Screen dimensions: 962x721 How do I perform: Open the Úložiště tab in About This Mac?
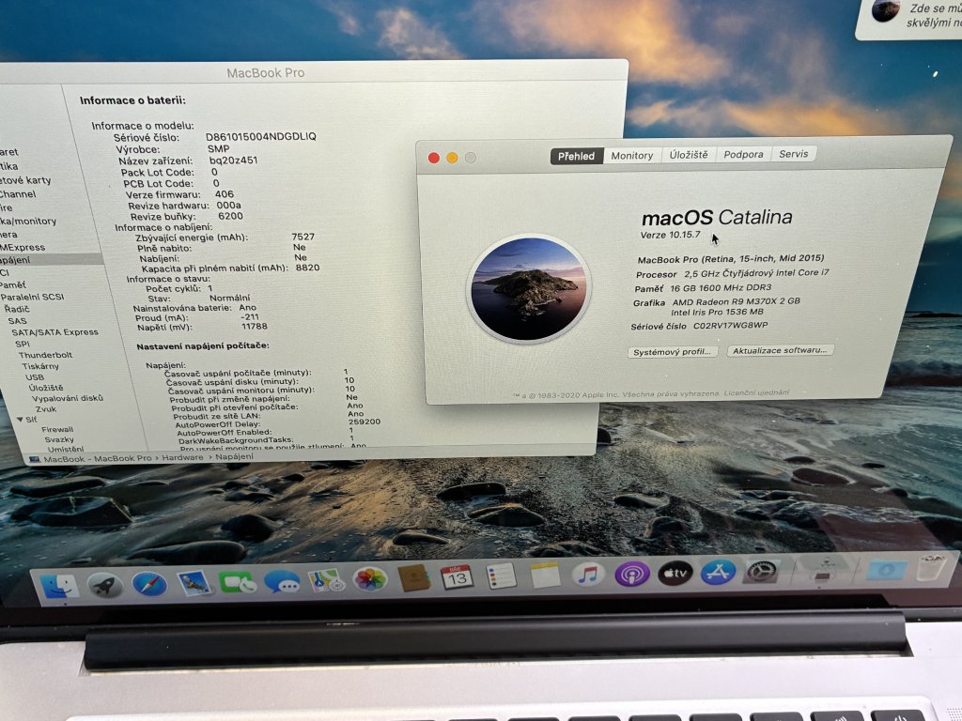pyautogui.click(x=689, y=155)
